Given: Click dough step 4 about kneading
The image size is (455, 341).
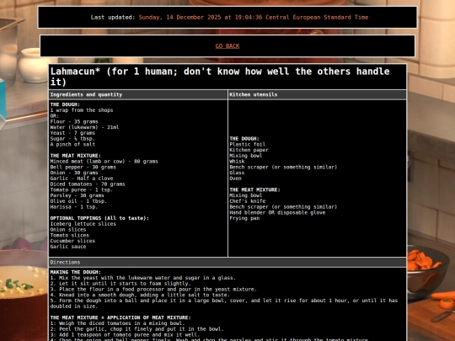Looking at the screenshot, I should pyautogui.click(x=140, y=295).
